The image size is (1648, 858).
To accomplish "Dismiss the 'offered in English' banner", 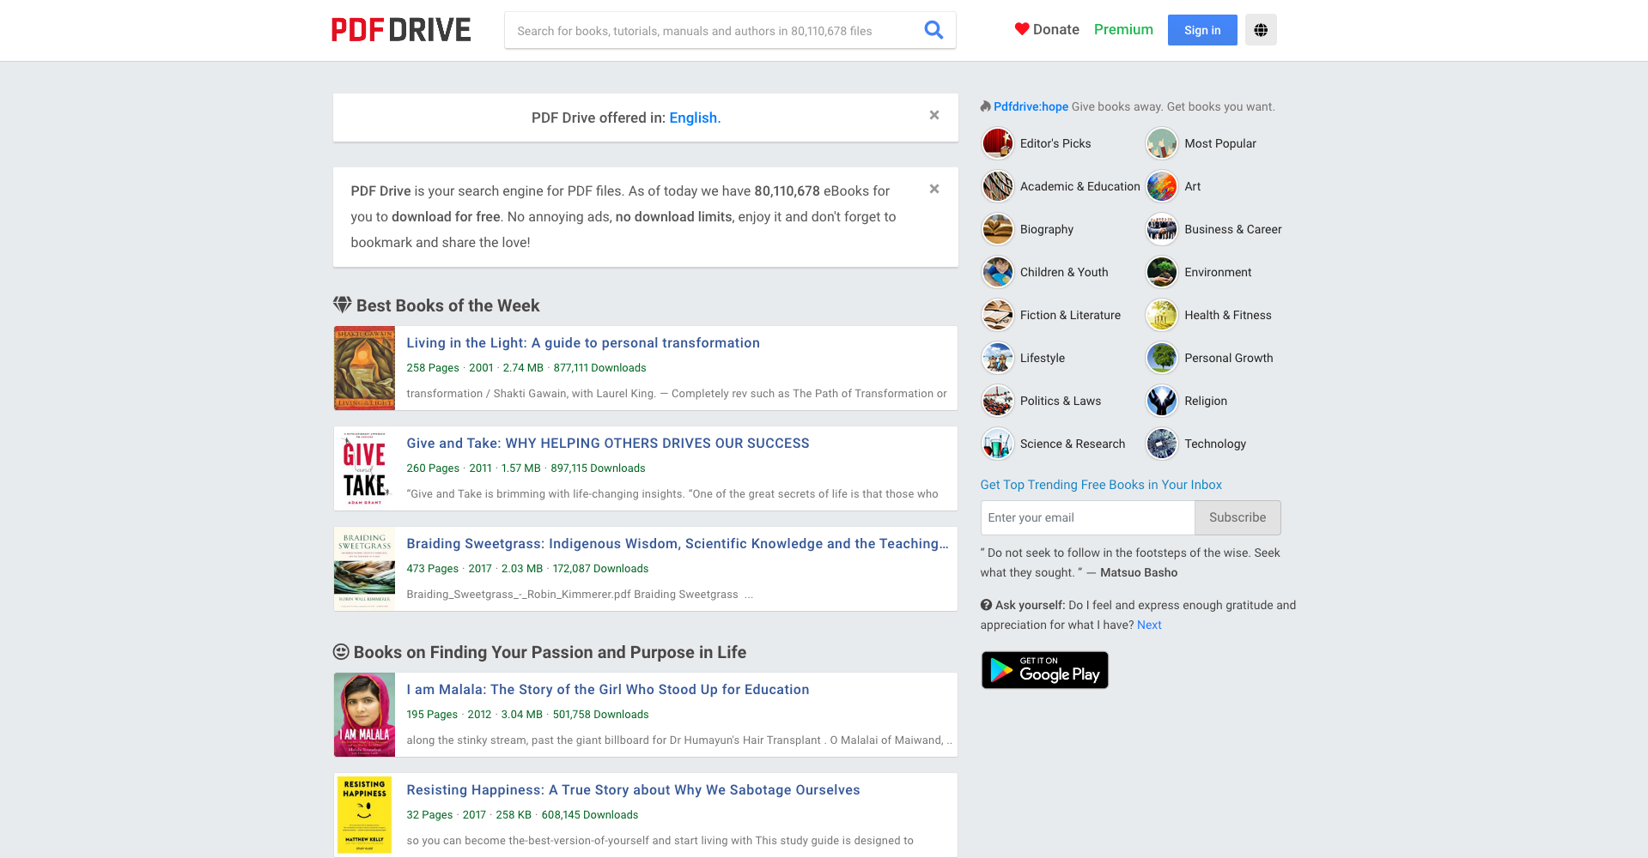I will tap(934, 115).
